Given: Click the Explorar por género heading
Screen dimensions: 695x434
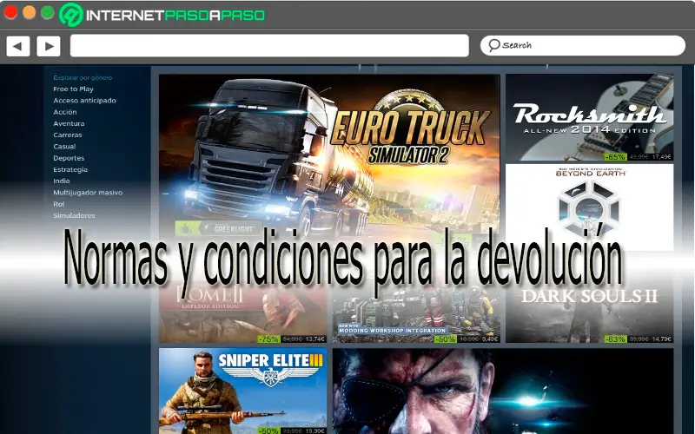Looking at the screenshot, I should coord(83,77).
